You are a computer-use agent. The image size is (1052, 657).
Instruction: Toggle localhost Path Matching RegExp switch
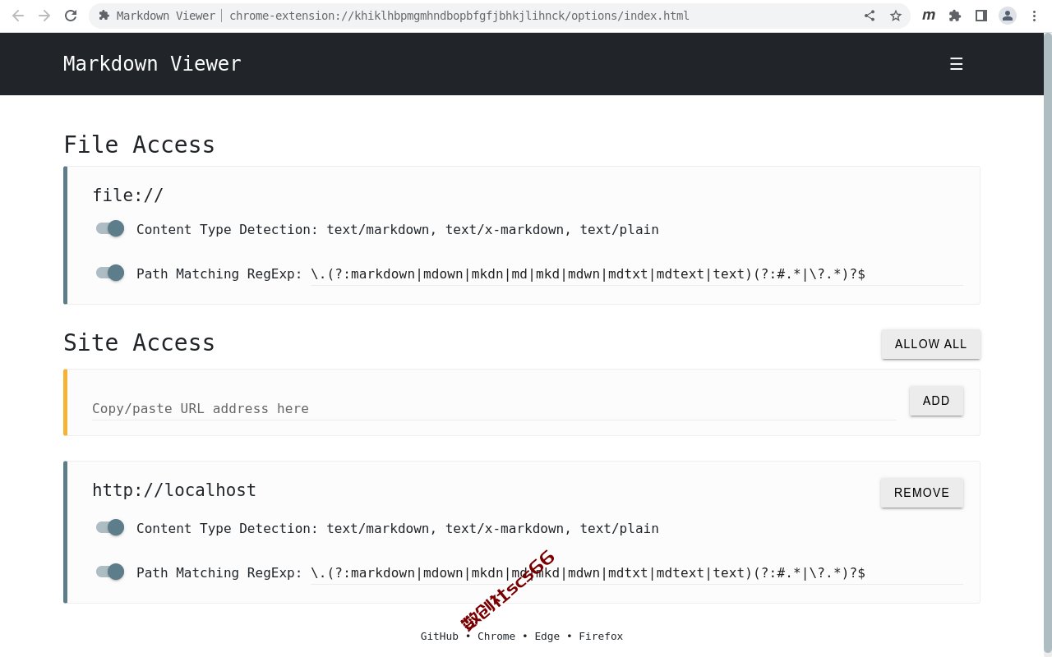click(110, 572)
